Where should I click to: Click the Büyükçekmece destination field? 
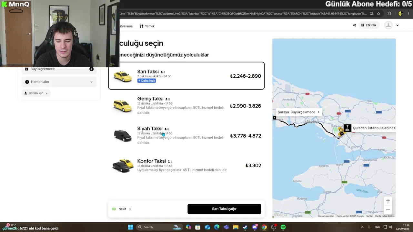tap(59, 69)
